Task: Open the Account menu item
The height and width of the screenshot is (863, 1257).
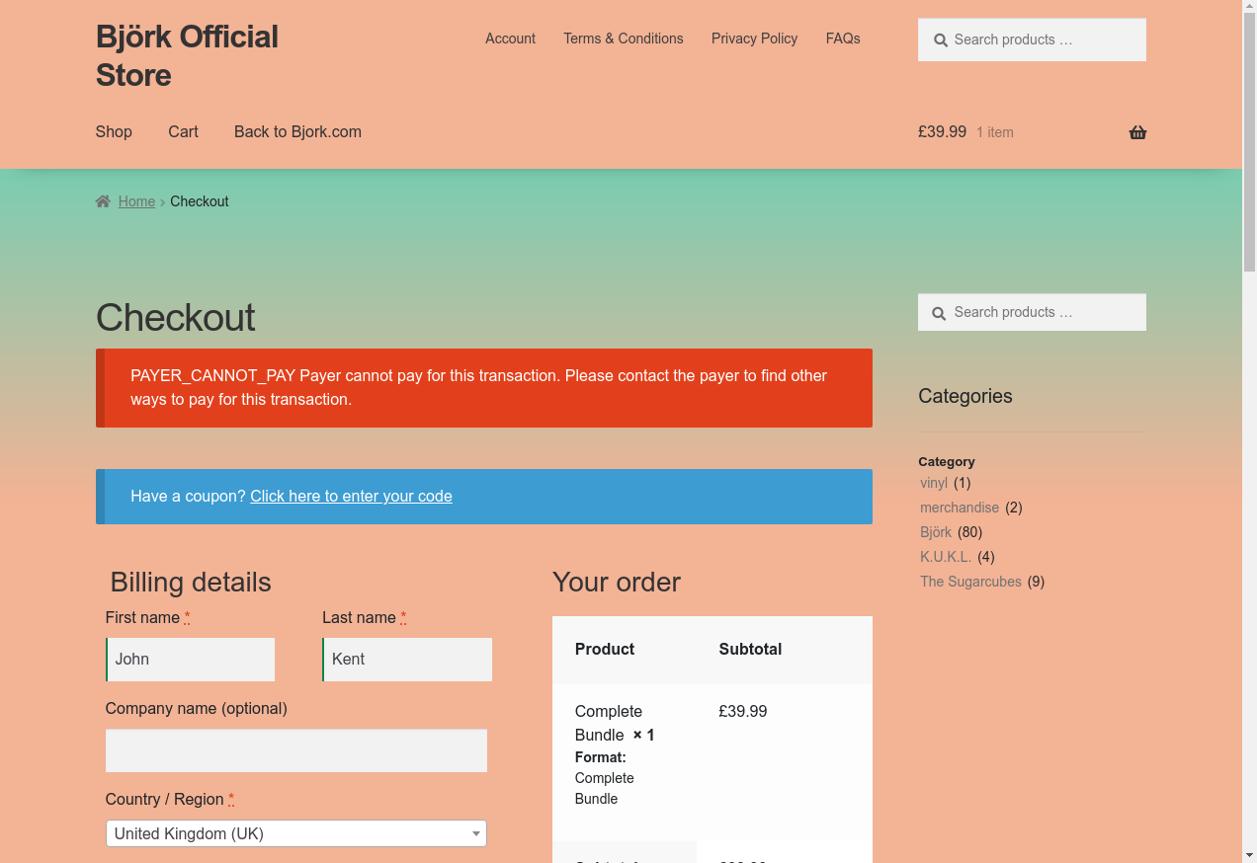Action: (x=510, y=39)
